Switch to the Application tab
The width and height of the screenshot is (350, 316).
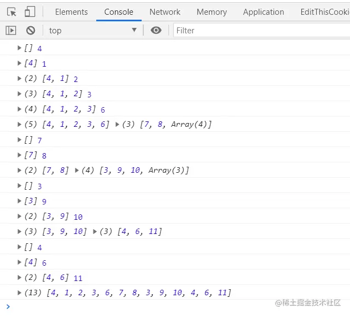coord(264,12)
